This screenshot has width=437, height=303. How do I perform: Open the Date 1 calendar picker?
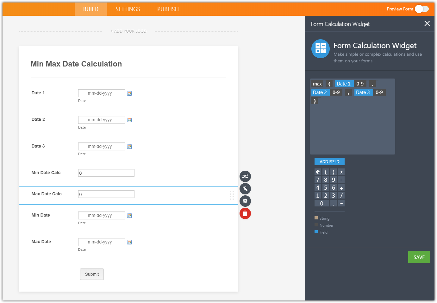tap(129, 93)
